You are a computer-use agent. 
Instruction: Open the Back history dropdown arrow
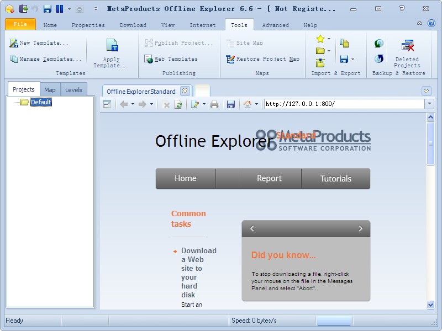point(133,104)
